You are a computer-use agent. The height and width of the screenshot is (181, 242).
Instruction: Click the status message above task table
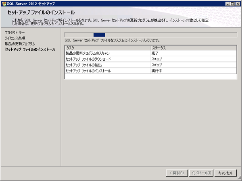coord(112,40)
